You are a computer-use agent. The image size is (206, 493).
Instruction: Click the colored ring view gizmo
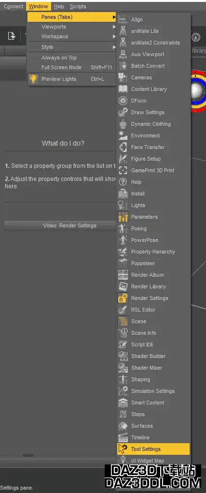click(x=197, y=91)
